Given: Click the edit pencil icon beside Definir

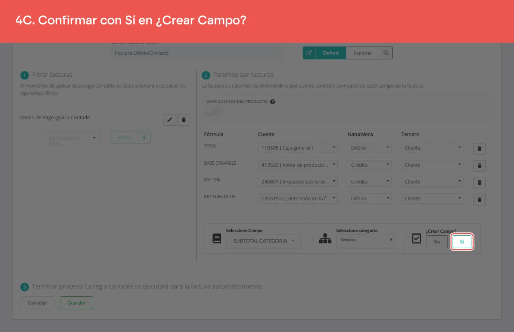Looking at the screenshot, I should 309,53.
